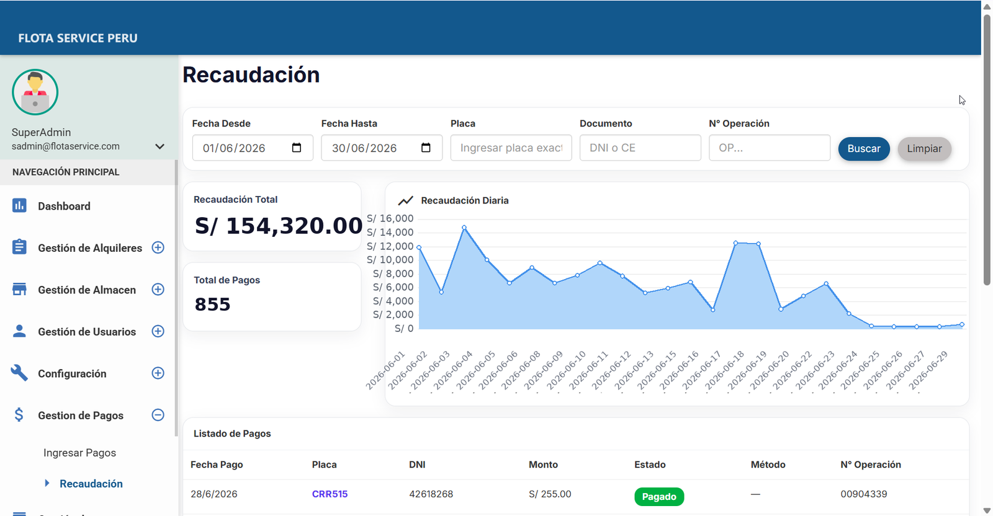The height and width of the screenshot is (516, 993).
Task: Click the Pagado status badge
Action: tap(659, 497)
